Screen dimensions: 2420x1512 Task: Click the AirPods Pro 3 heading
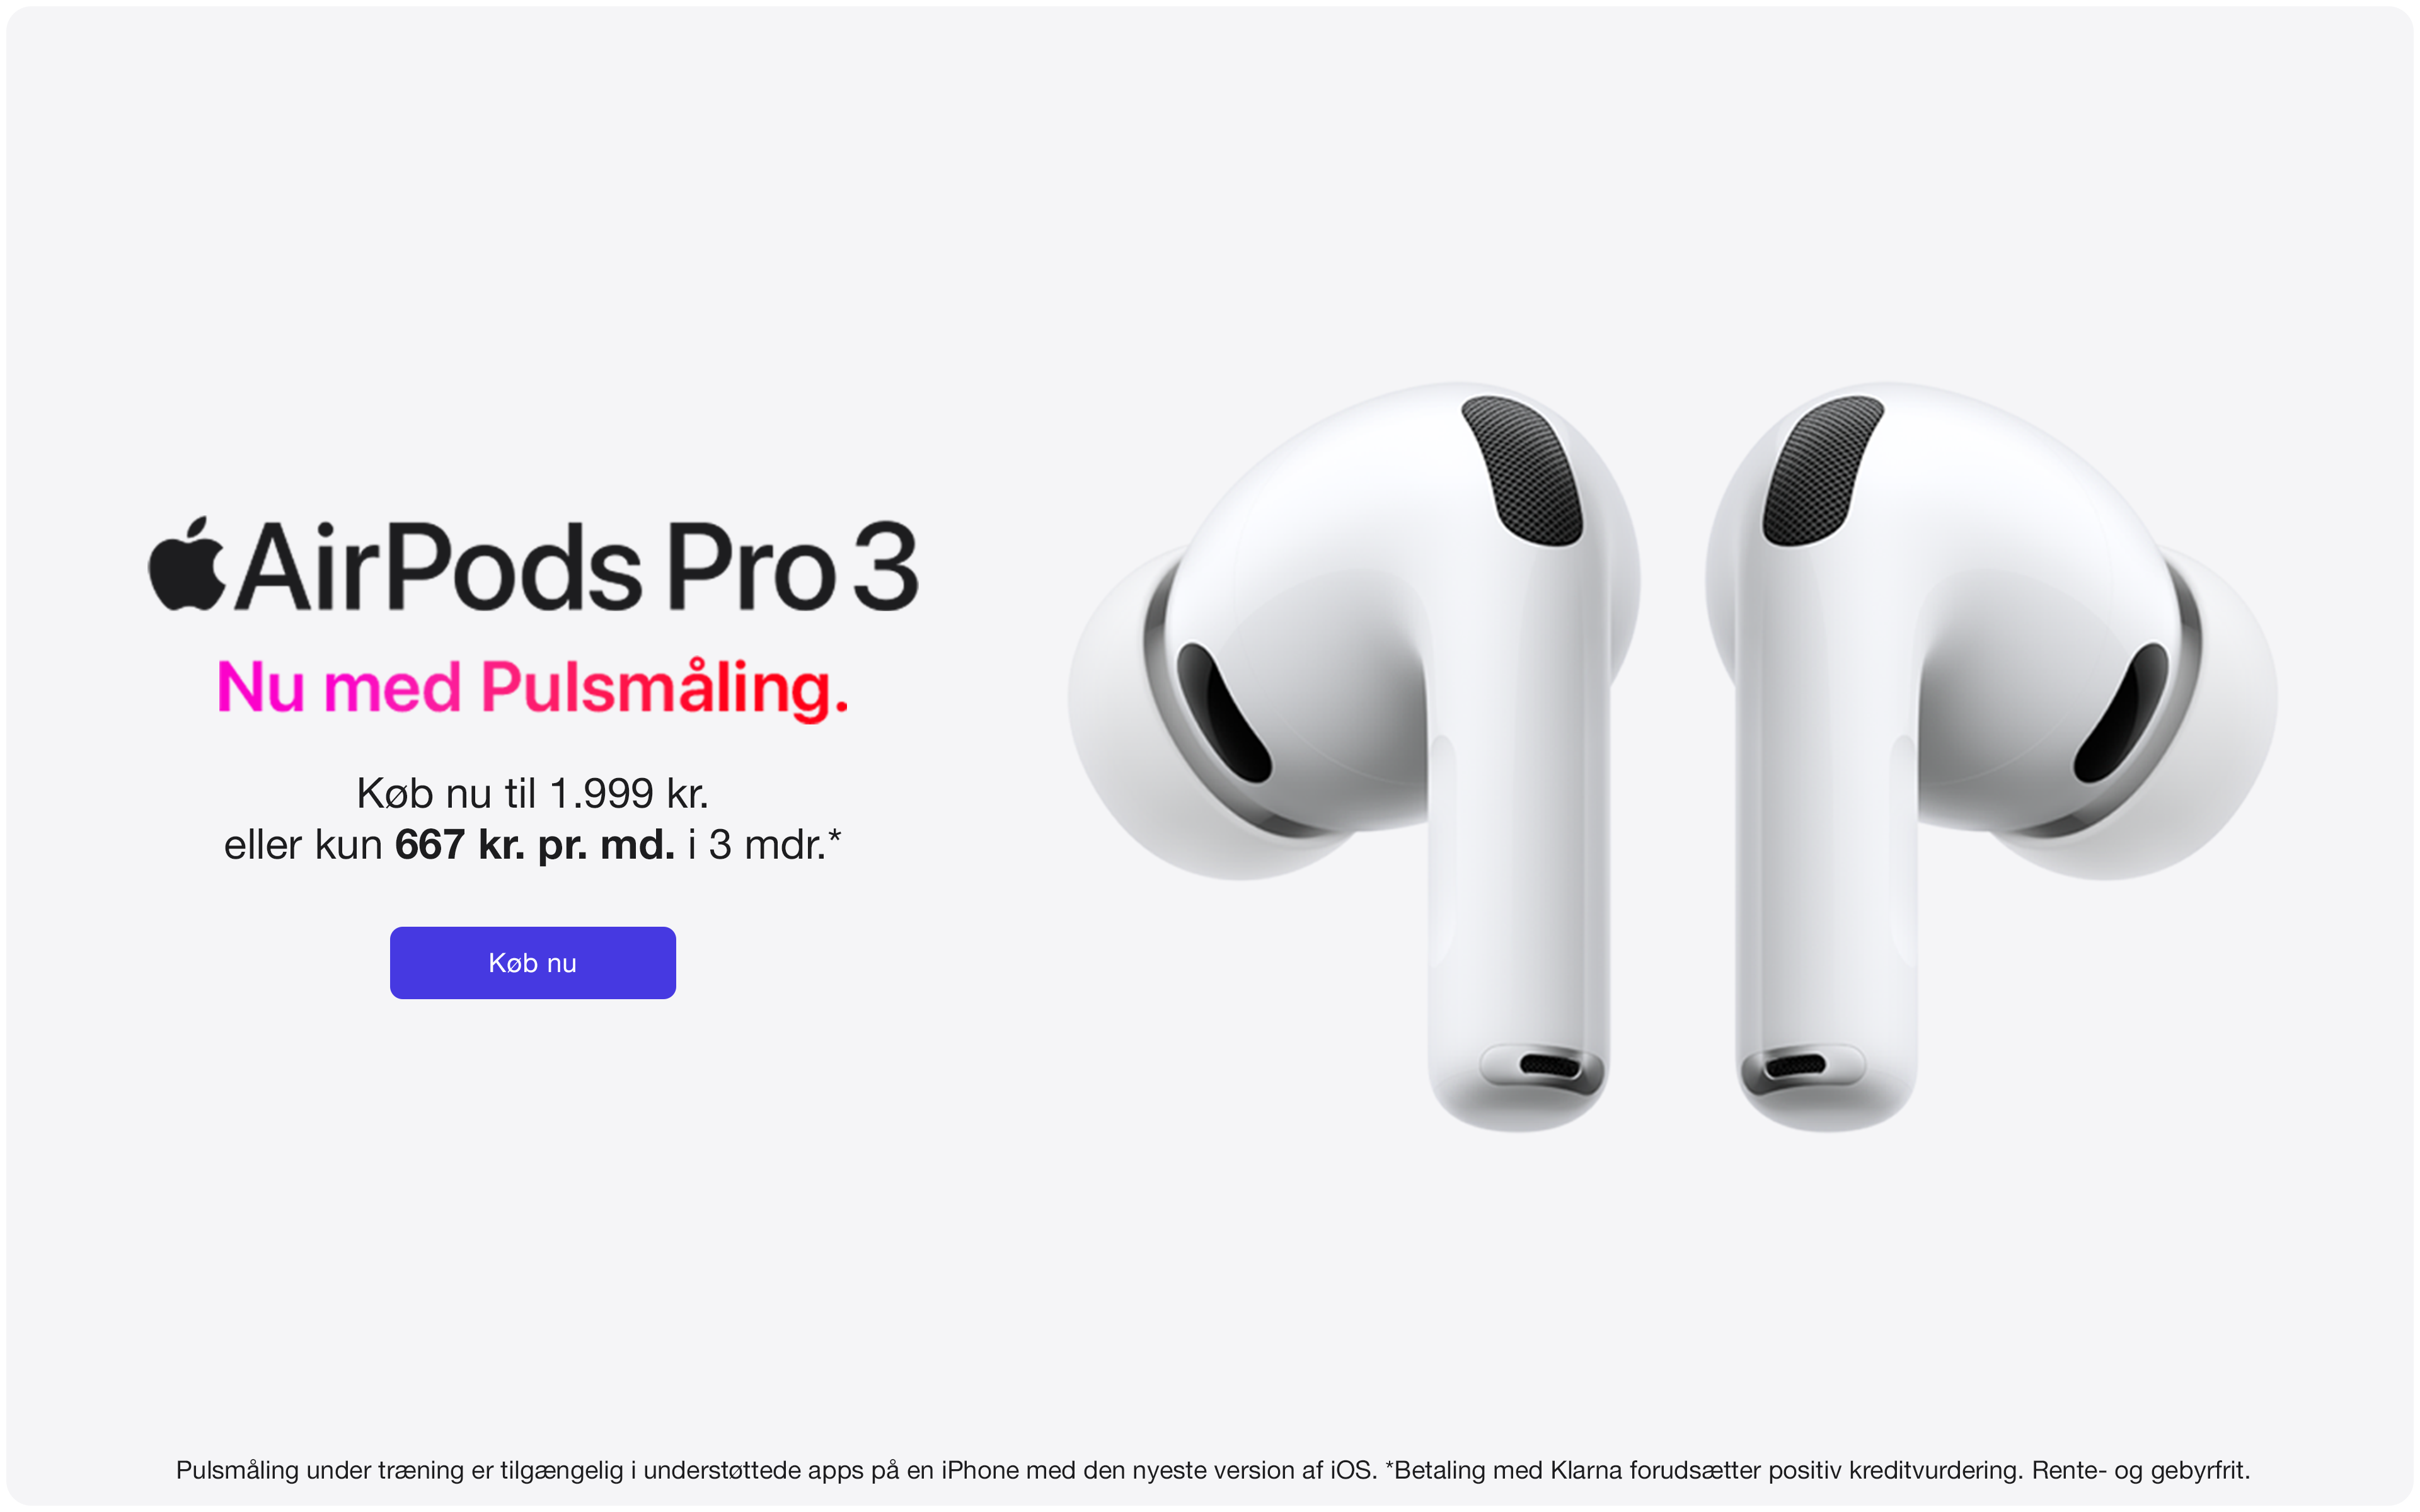pyautogui.click(x=533, y=564)
